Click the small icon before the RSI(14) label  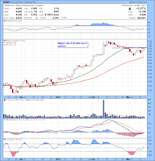coord(4,21)
